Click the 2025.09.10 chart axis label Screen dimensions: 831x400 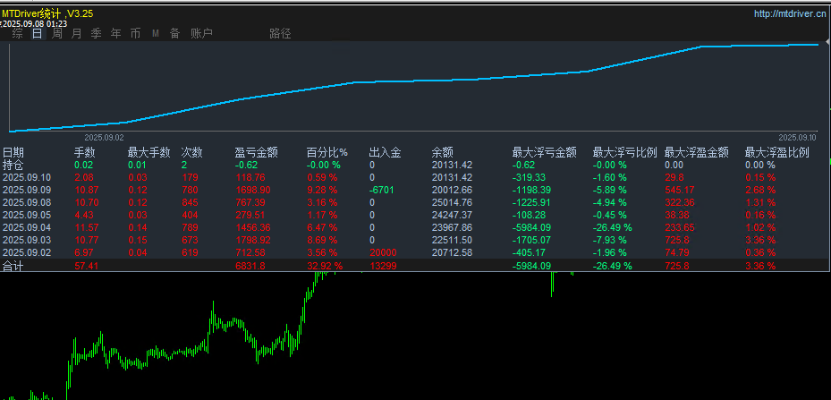point(798,138)
